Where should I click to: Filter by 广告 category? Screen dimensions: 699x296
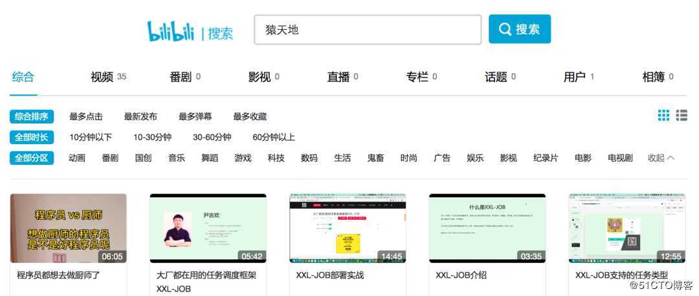[x=442, y=158]
